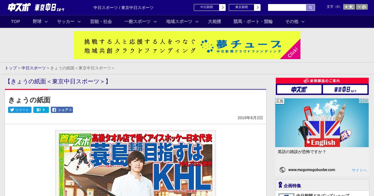The height and width of the screenshot is (196, 374).
Task: Open the 中日新聞 site link
Action: 209,7
